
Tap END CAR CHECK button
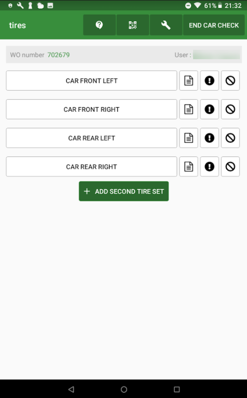[214, 25]
